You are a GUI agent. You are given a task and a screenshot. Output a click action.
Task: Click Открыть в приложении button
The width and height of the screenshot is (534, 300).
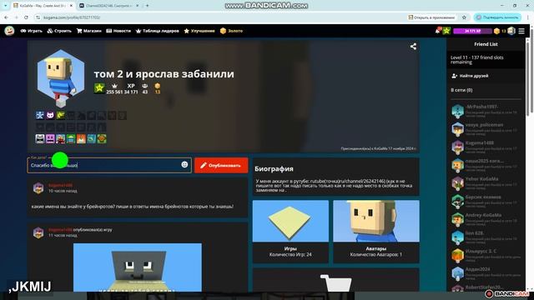click(x=431, y=17)
